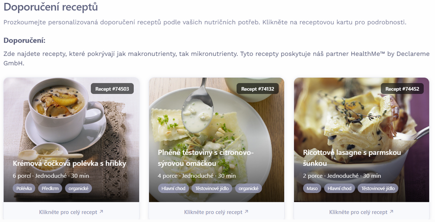Click Hlavní chod tag on lasagne card
This screenshot has height=222, width=435.
[x=340, y=188]
